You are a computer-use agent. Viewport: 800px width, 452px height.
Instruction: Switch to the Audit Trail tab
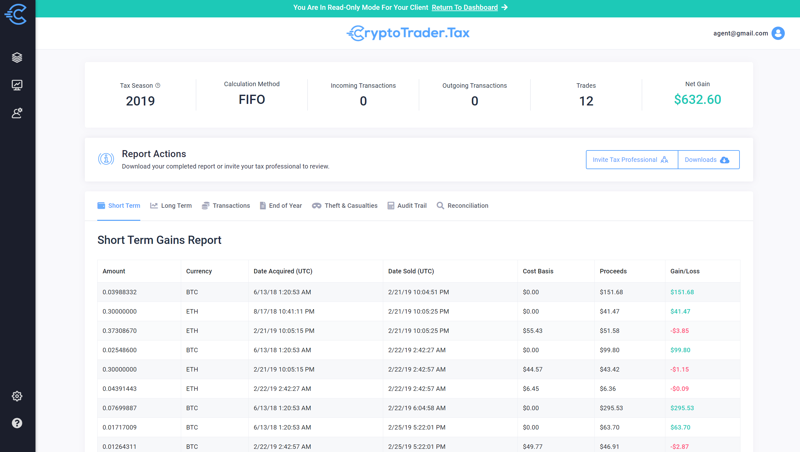[x=407, y=206]
